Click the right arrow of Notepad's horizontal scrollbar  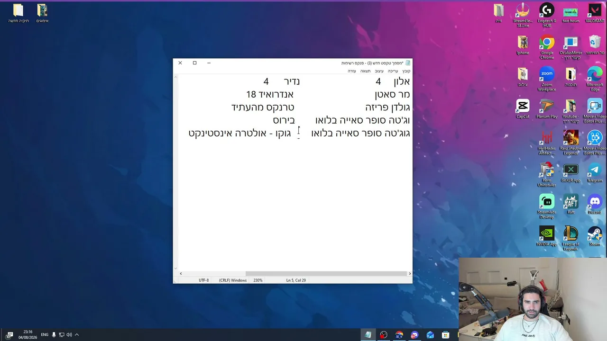point(410,273)
